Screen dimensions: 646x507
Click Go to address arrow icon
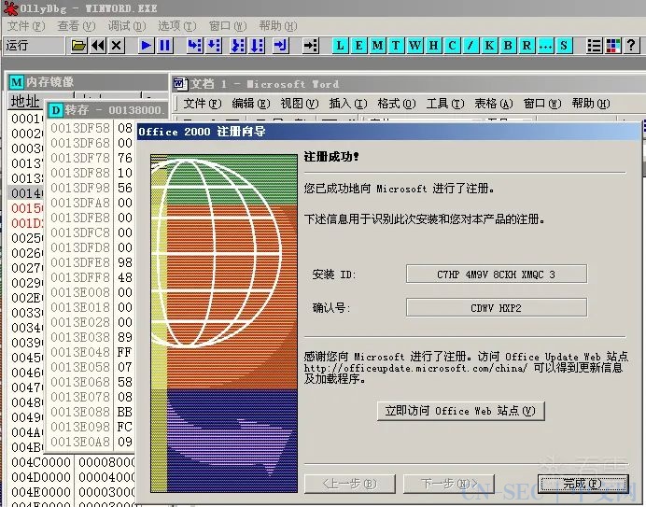click(x=311, y=46)
